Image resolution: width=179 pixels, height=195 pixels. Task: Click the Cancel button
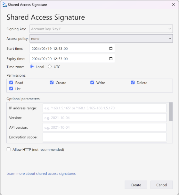pyautogui.click(x=161, y=185)
